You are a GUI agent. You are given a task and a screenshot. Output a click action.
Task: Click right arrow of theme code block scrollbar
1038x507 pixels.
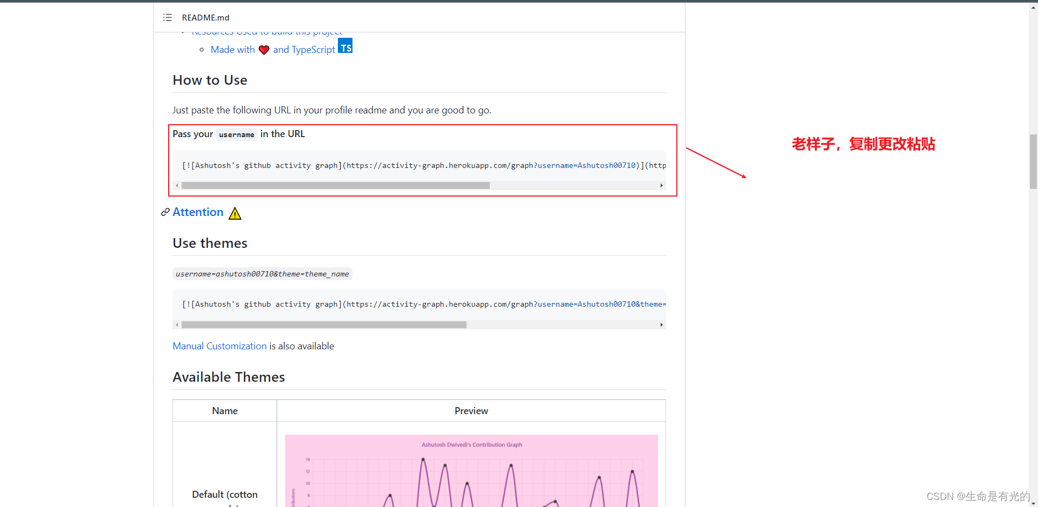click(x=661, y=325)
